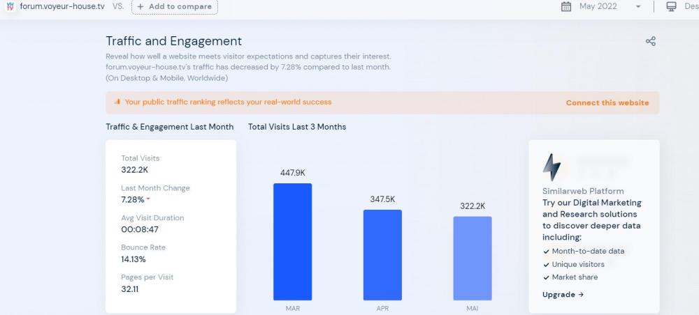Click the desktop monitor device icon
Image resolution: width=699 pixels, height=315 pixels.
pos(671,7)
